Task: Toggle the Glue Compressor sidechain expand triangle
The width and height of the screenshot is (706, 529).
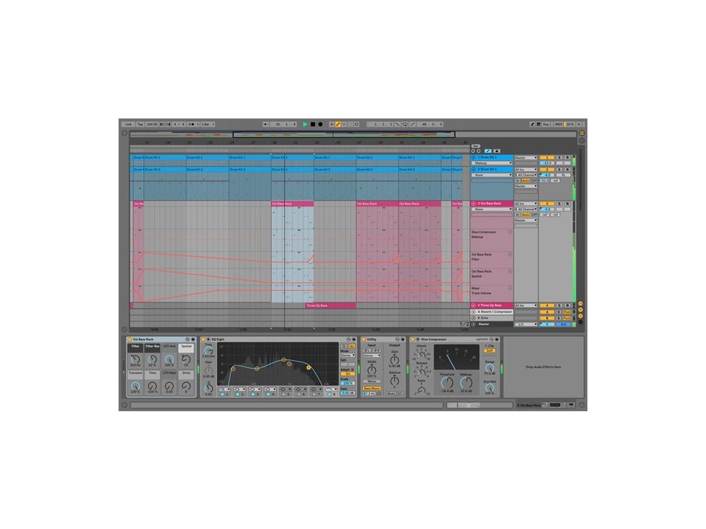Action: coord(418,339)
